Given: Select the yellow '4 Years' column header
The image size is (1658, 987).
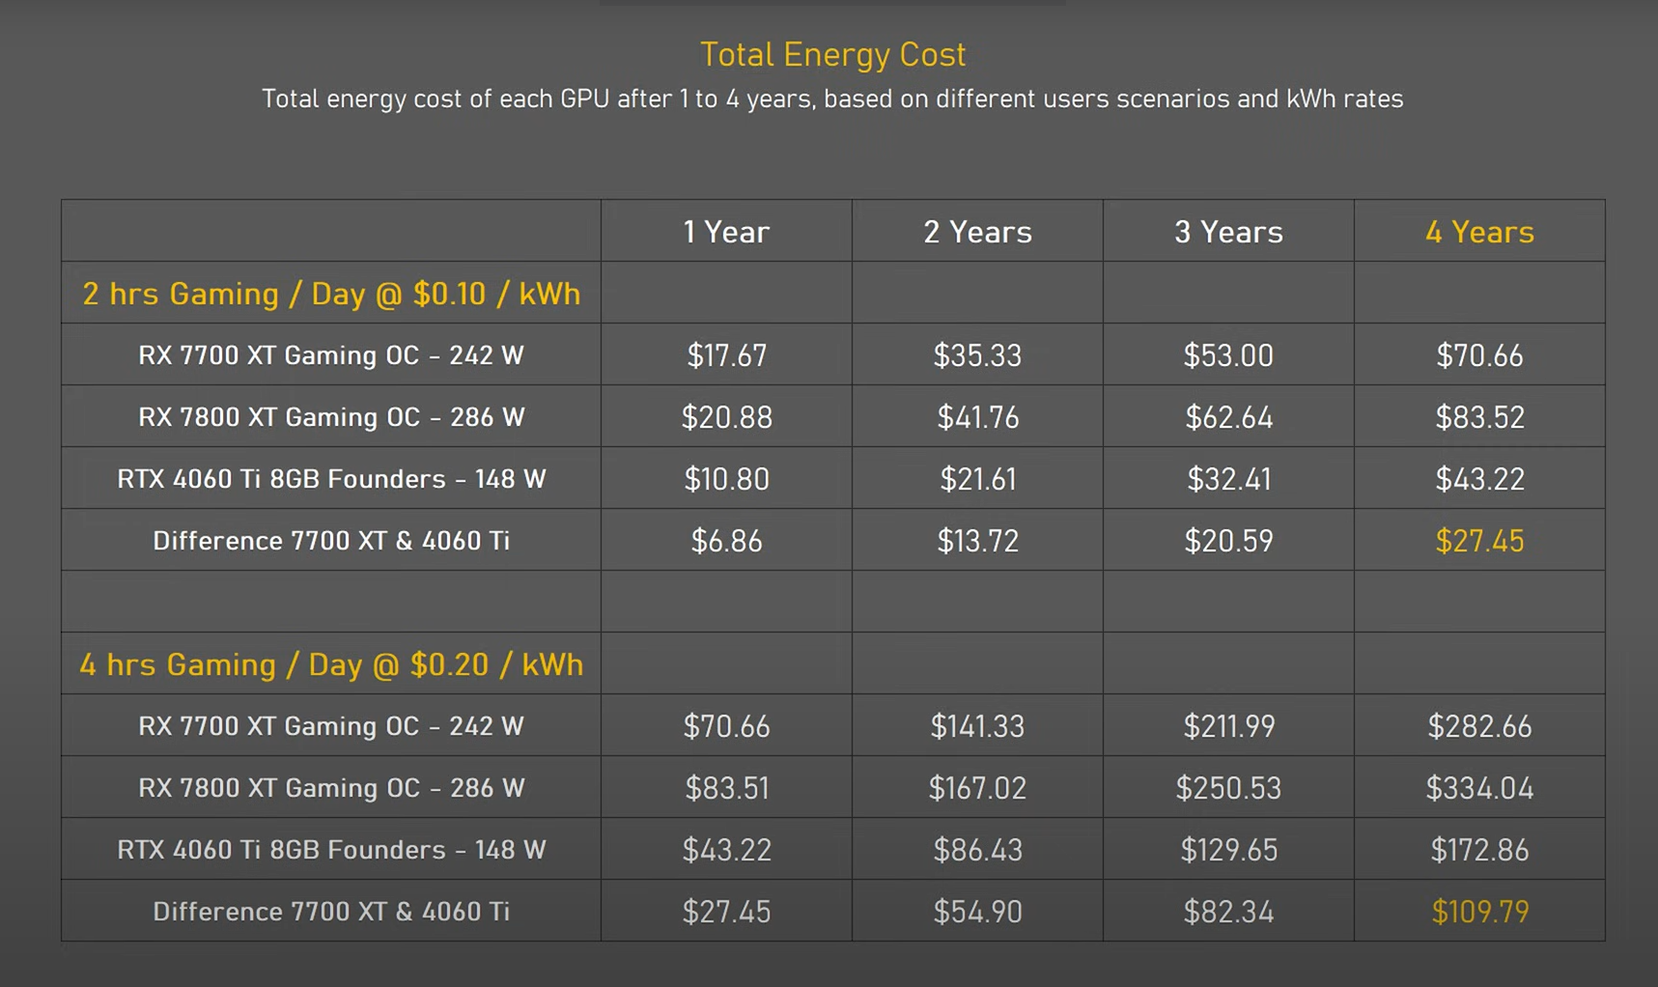Looking at the screenshot, I should pos(1479,232).
